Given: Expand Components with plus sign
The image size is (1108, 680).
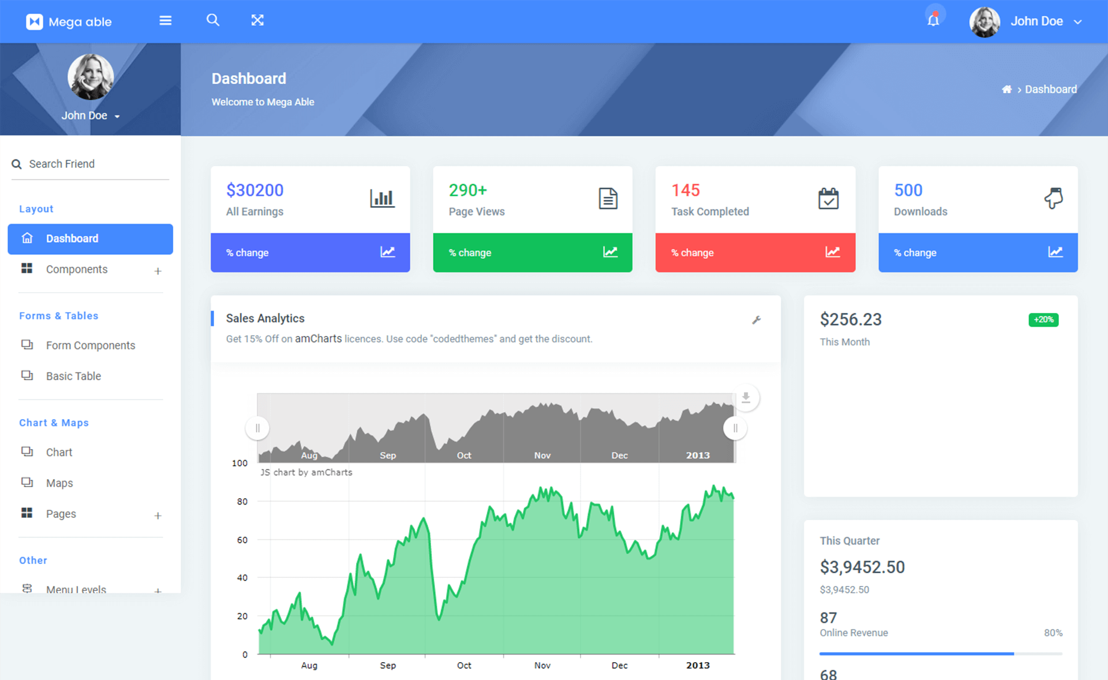Looking at the screenshot, I should 158,271.
